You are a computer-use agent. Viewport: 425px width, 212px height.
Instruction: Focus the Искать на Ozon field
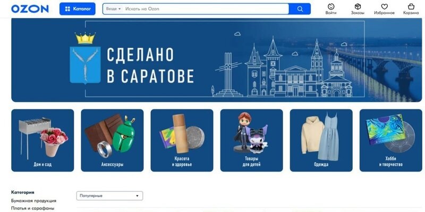click(206, 9)
